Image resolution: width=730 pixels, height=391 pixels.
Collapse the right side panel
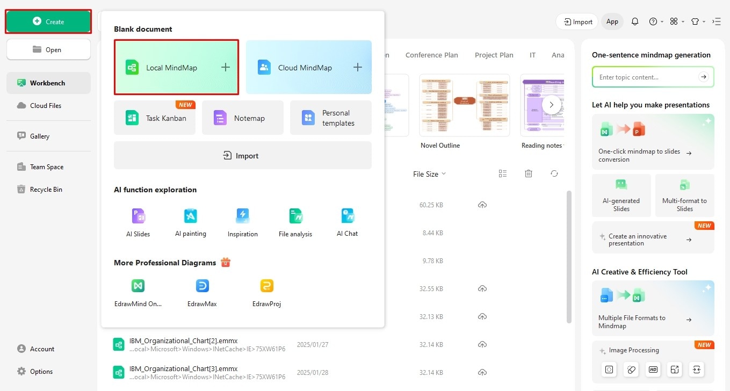point(717,21)
